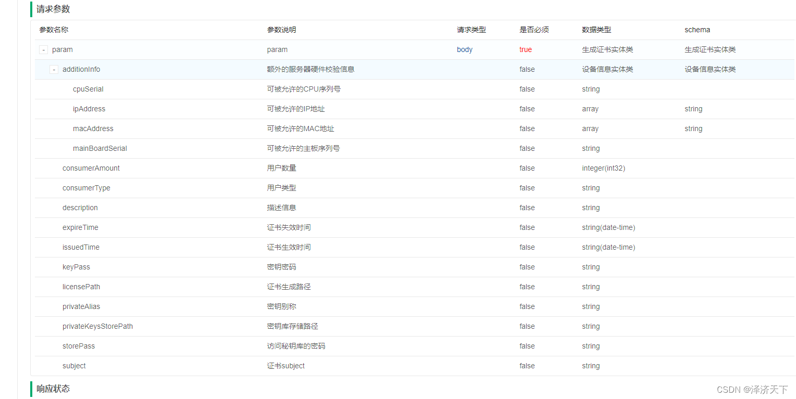Collapse the additionInfo row expander
Image resolution: width=796 pixels, height=399 pixels.
54,70
